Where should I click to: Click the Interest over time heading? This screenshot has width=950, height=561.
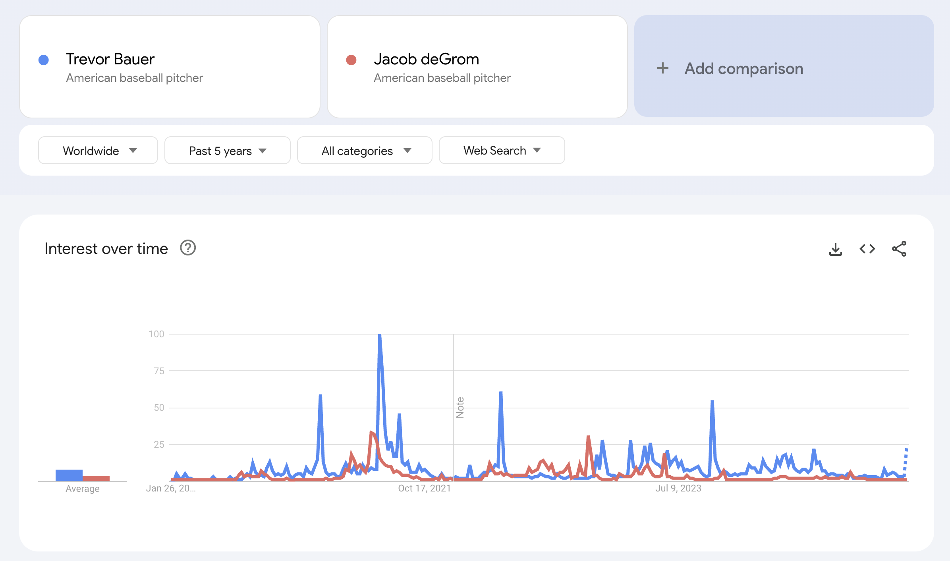pyautogui.click(x=106, y=249)
